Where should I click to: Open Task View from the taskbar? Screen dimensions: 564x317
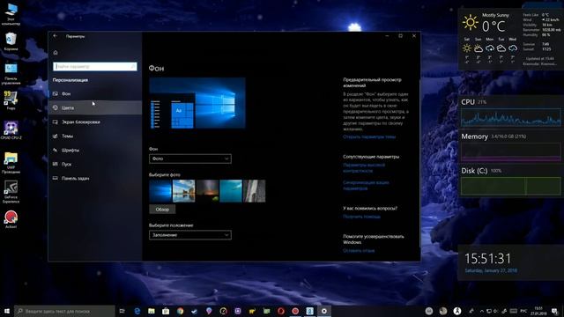[122, 311]
